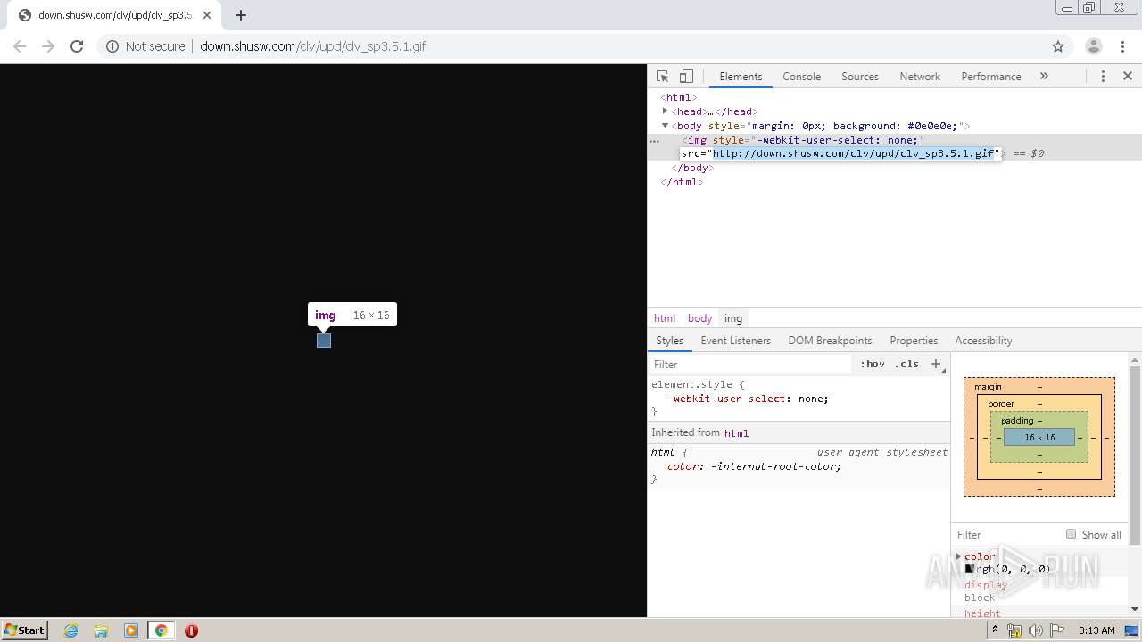
Task: Click the red Opera taskbar icon
Action: [x=191, y=630]
